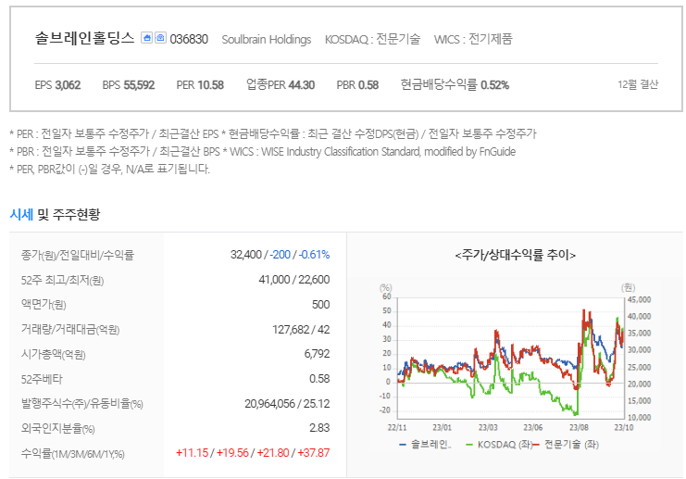The height and width of the screenshot is (479, 686).
Task: Click the 솔브레인 blue legend entry
Action: coord(425,445)
